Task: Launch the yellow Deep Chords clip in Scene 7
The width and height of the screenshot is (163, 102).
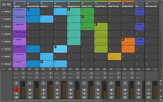Action: pyautogui.click(x=109, y=54)
